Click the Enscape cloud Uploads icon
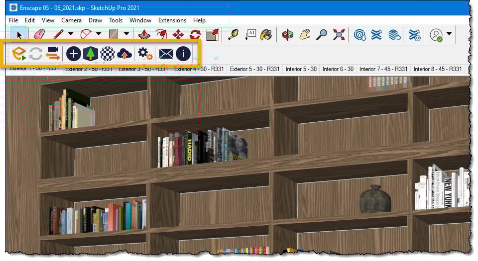Image resolution: width=478 pixels, height=261 pixels. tap(124, 54)
